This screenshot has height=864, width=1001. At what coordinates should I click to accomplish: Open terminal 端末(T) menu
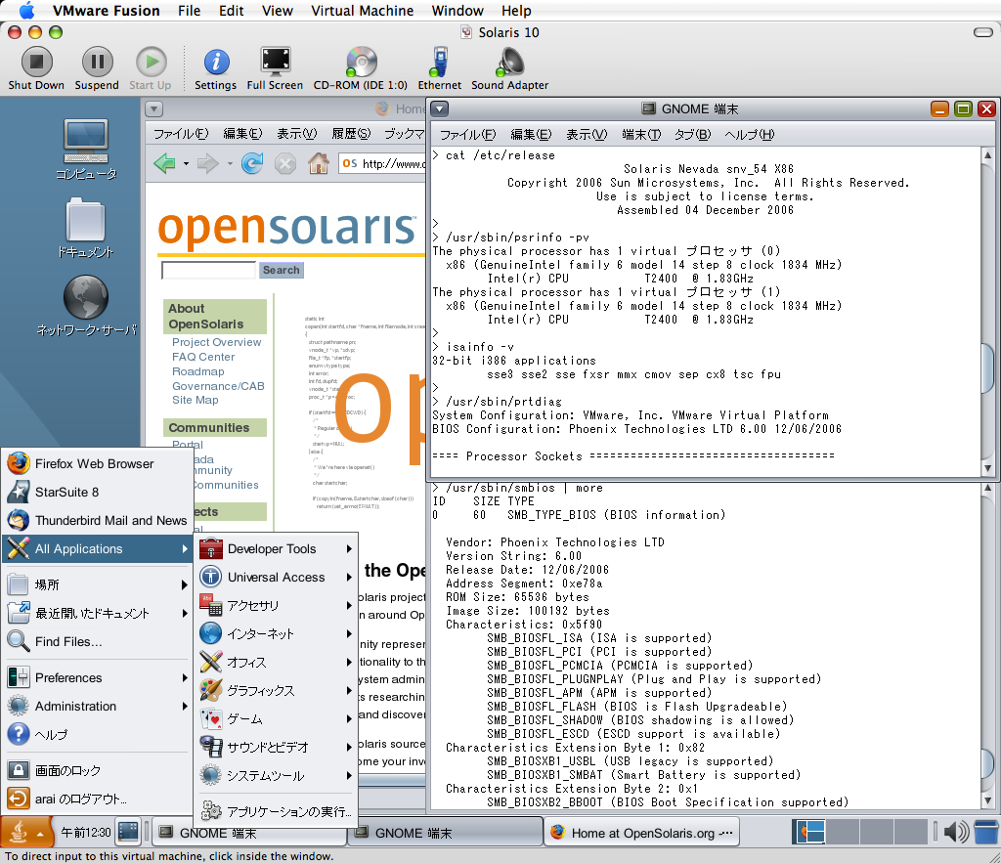point(641,135)
